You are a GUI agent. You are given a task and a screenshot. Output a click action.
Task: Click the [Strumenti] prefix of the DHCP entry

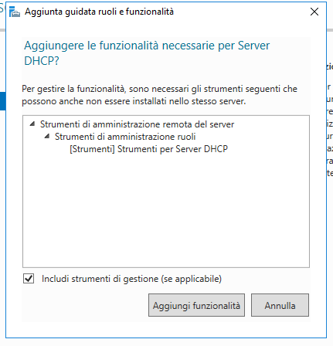(x=92, y=149)
